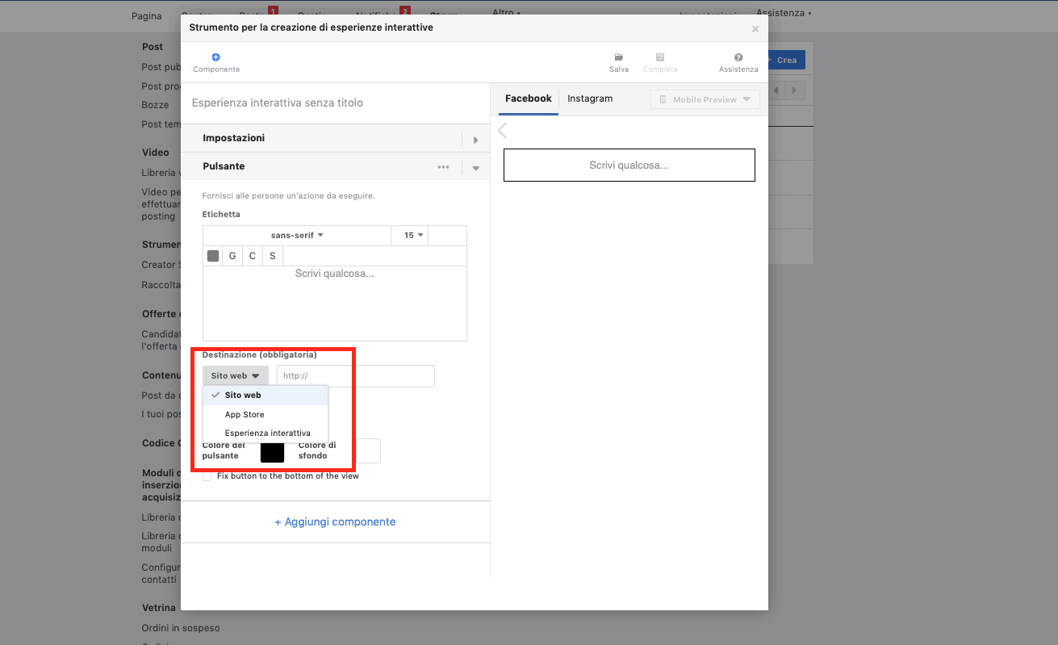1058x645 pixels.
Task: Open the Pulsante three-dots options
Action: pos(443,167)
